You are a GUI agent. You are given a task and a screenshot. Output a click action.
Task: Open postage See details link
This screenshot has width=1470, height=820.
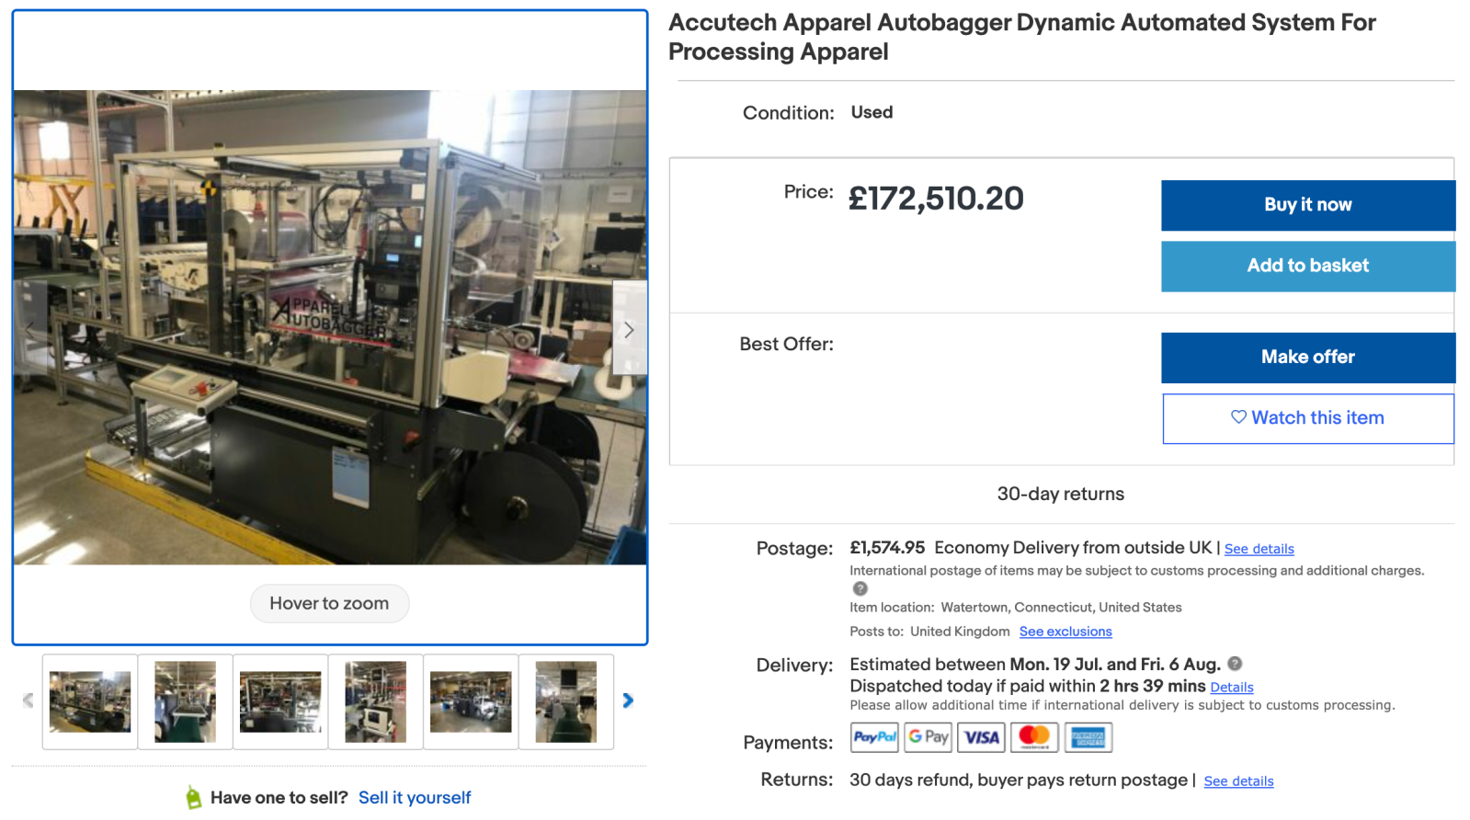click(1259, 549)
